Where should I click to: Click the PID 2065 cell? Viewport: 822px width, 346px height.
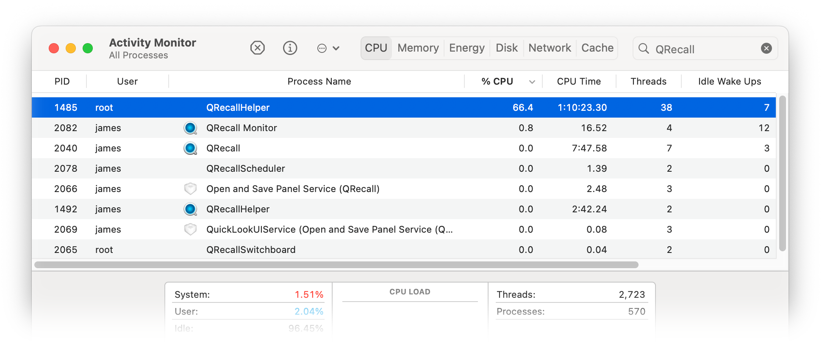66,250
